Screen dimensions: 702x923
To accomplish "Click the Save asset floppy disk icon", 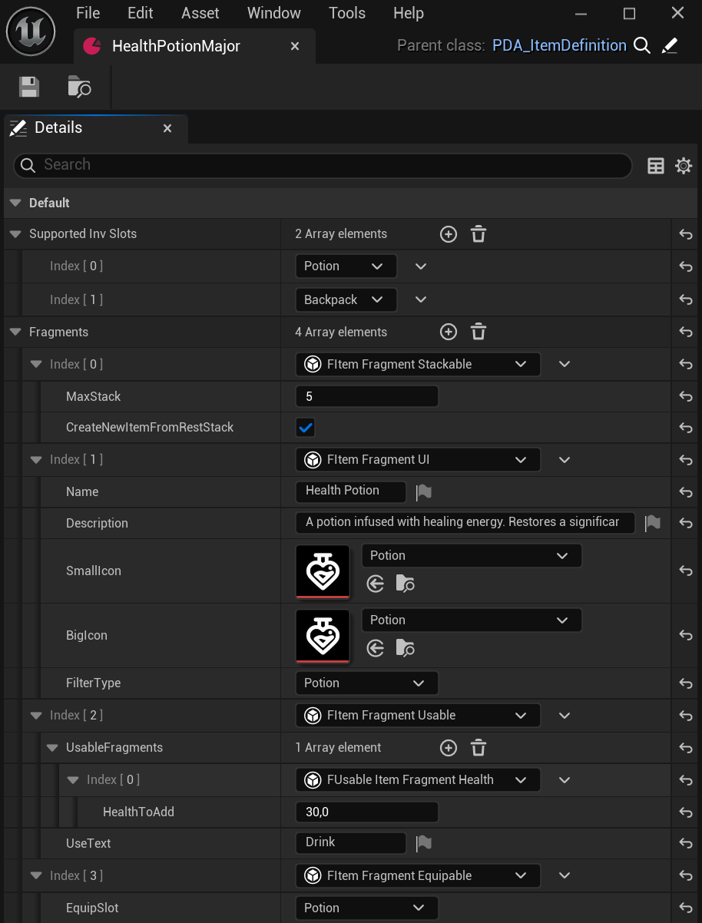I will coord(29,87).
